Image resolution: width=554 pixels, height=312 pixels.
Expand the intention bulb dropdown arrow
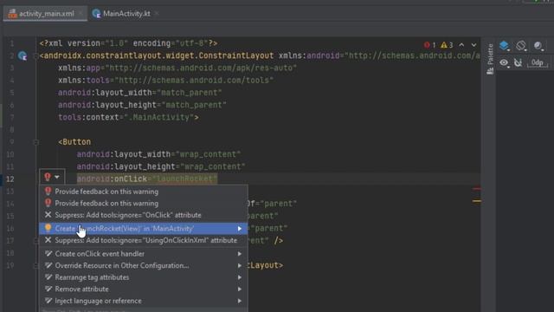(x=57, y=177)
